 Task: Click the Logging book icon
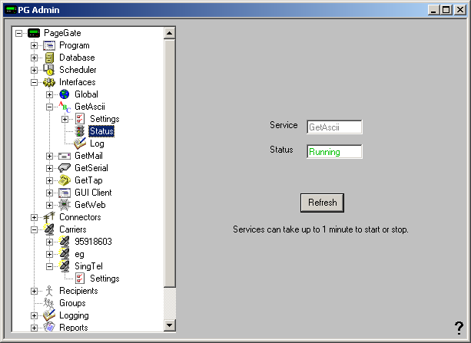pos(49,315)
